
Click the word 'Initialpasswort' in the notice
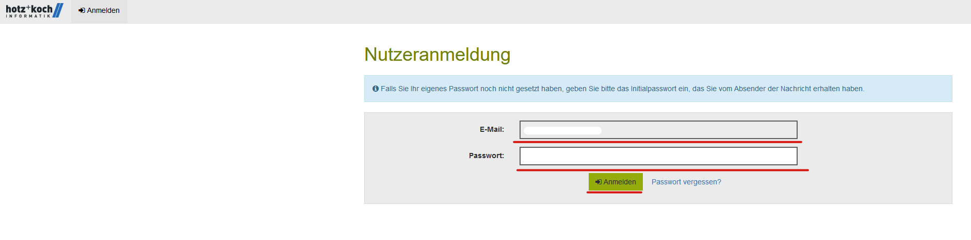point(653,89)
